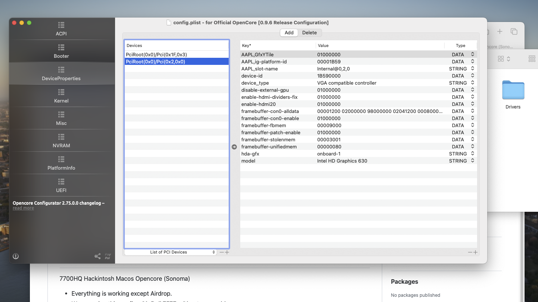
Task: Go to the Kernel section
Action: click(61, 96)
